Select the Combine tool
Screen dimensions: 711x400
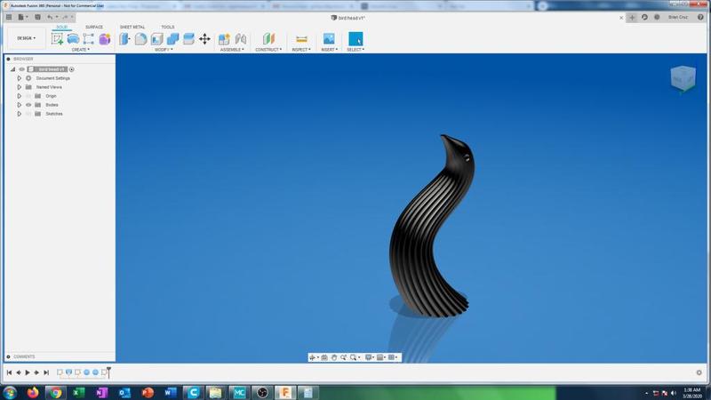[x=172, y=39]
